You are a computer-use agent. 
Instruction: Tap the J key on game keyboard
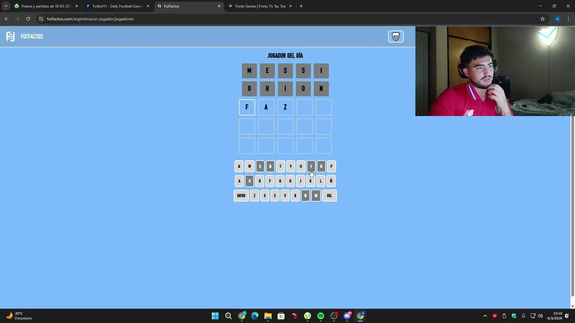301,181
